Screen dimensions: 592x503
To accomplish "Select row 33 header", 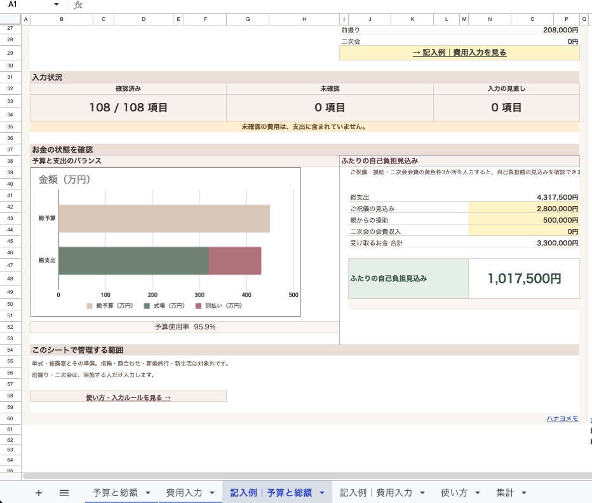I will (x=10, y=101).
